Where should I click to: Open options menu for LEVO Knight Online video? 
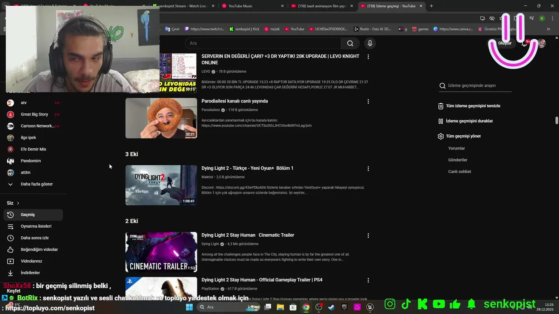[x=368, y=57]
